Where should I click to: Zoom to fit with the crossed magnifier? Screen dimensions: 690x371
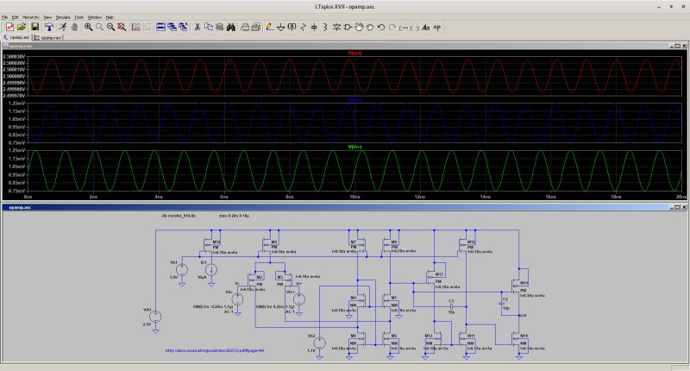click(x=122, y=28)
